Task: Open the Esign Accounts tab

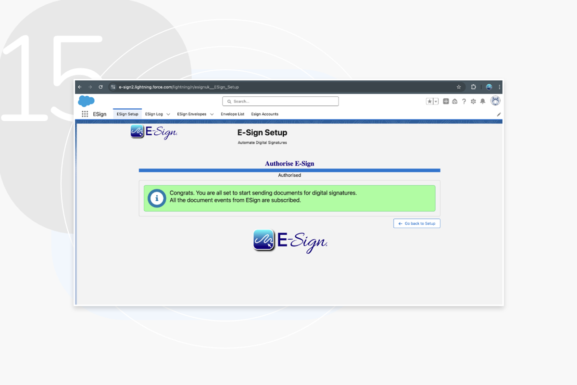Action: click(265, 114)
